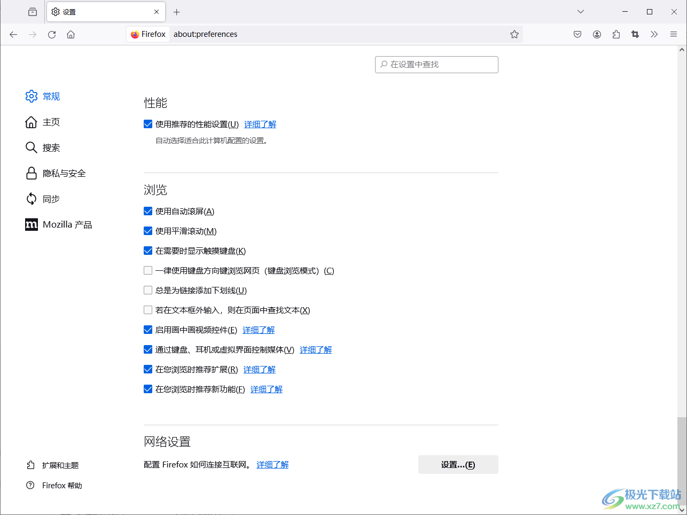Click 详细了解 for 推荐新功能
687x515 pixels.
(x=267, y=389)
